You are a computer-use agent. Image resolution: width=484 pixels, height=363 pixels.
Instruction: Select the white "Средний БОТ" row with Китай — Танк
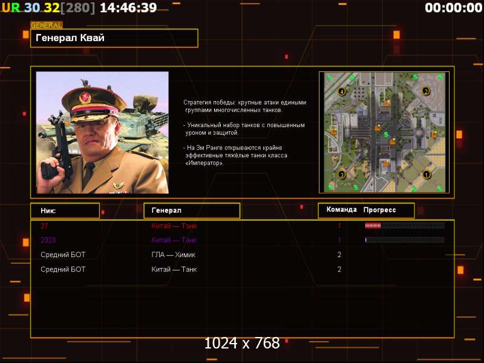243,269
